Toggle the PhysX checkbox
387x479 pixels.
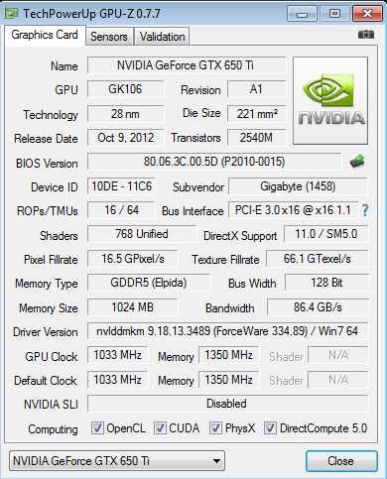215,428
